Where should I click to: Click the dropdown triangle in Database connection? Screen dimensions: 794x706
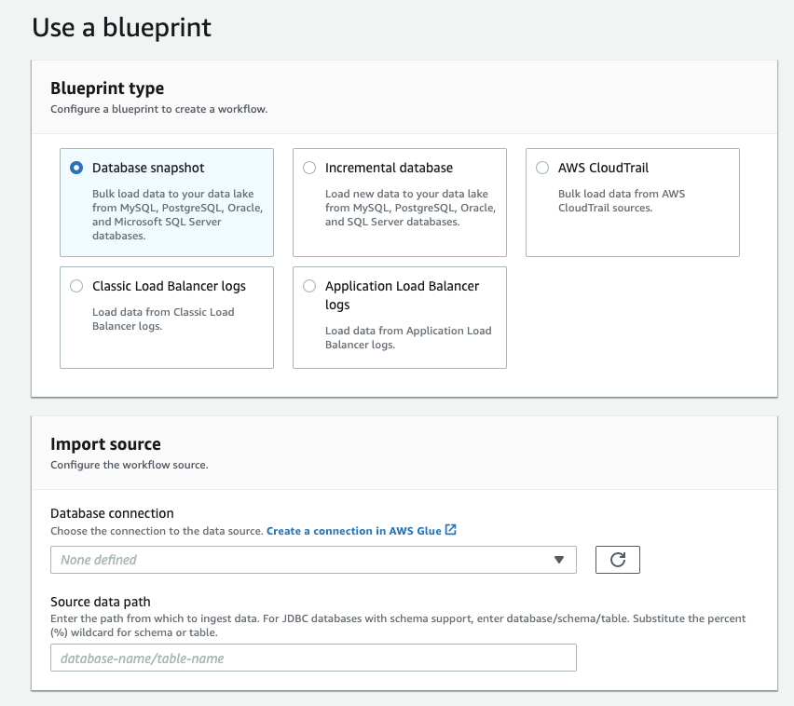click(x=559, y=560)
